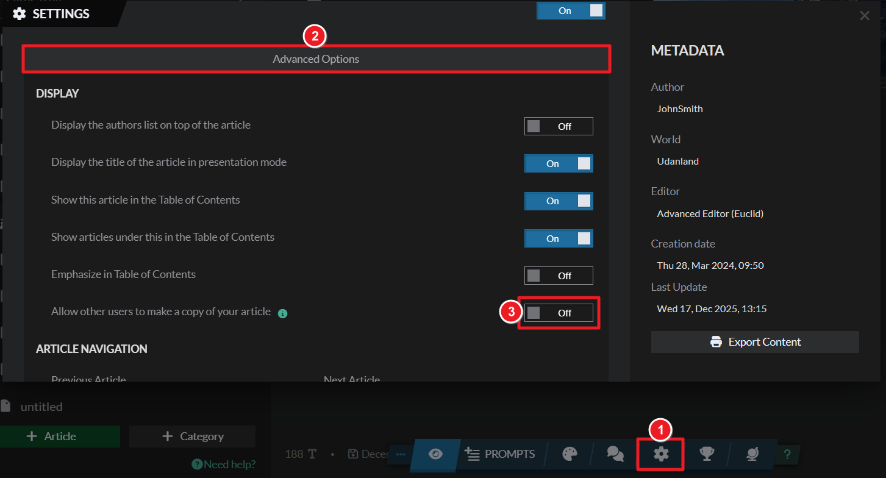886x478 pixels.
Task: Enable display authors list on top of article
Action: (x=559, y=126)
